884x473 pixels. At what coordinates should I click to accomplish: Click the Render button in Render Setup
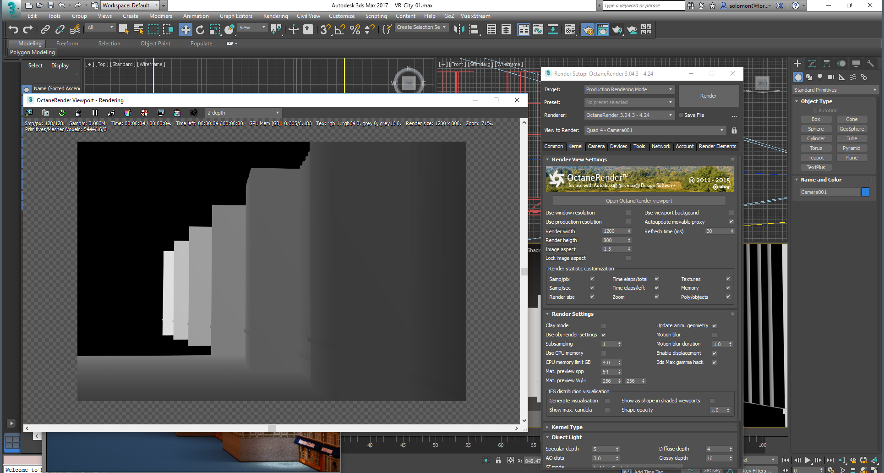point(708,96)
